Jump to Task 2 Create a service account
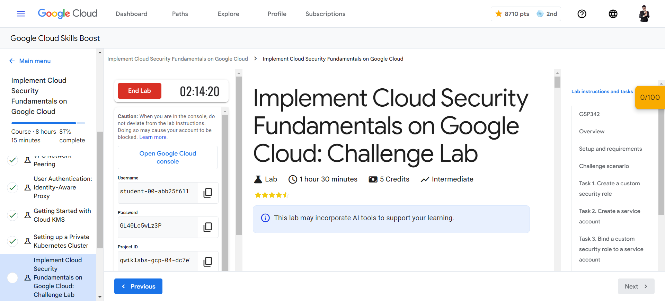This screenshot has width=665, height=301. [610, 216]
